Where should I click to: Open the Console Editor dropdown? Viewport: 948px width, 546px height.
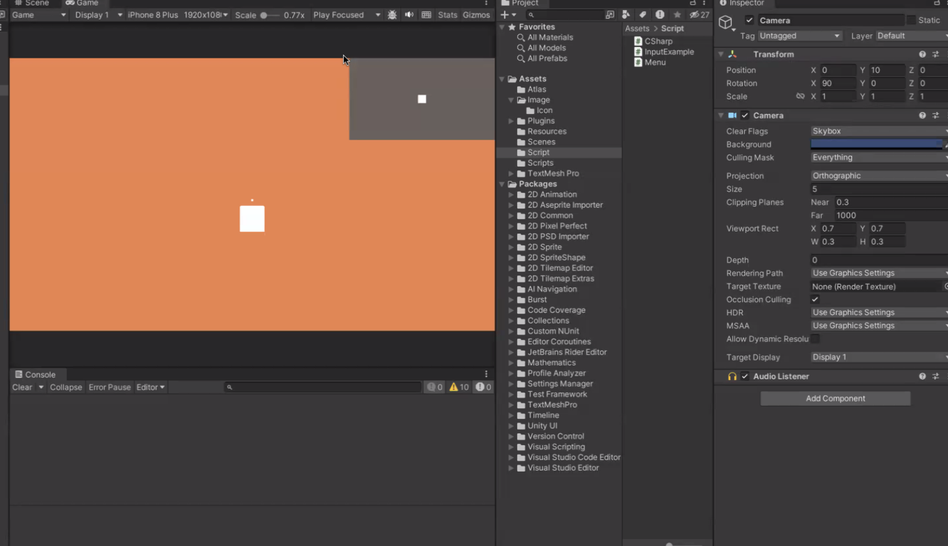[150, 387]
